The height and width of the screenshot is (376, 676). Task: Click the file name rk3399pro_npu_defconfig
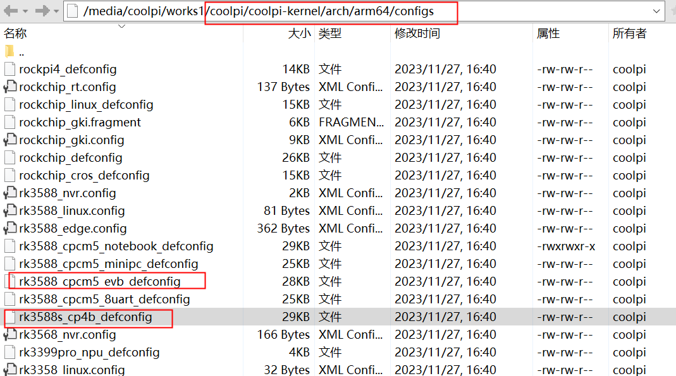89,352
